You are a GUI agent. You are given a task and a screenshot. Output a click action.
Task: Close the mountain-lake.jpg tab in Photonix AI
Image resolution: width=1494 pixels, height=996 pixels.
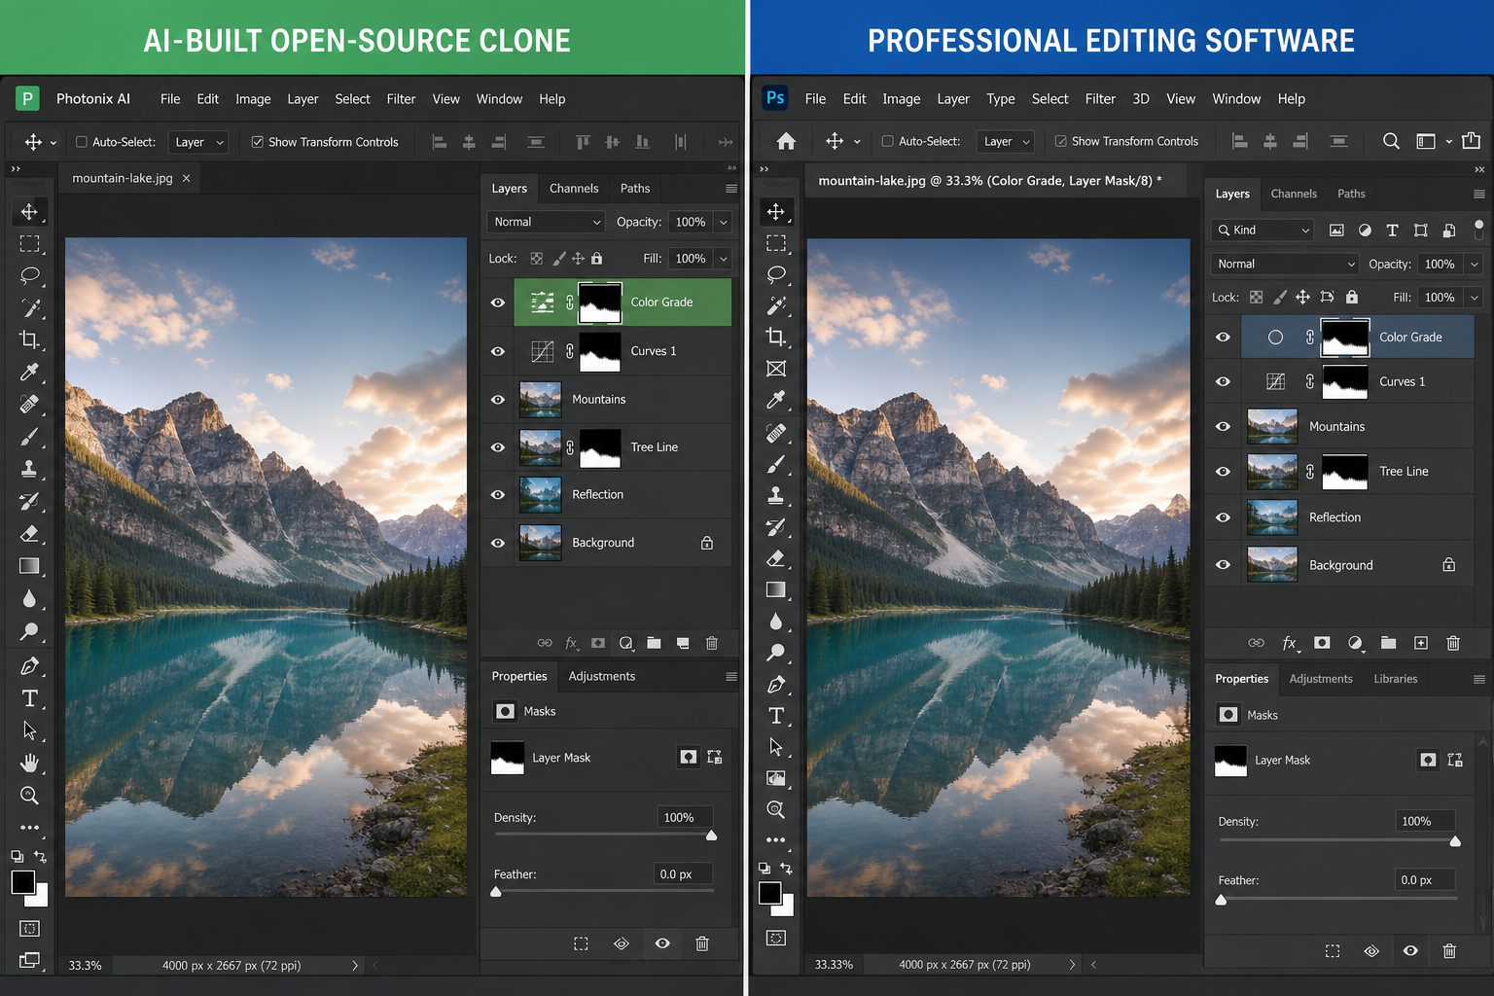tap(187, 178)
